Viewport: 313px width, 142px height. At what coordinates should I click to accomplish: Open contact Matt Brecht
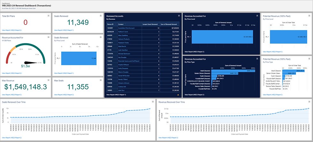point(122,46)
